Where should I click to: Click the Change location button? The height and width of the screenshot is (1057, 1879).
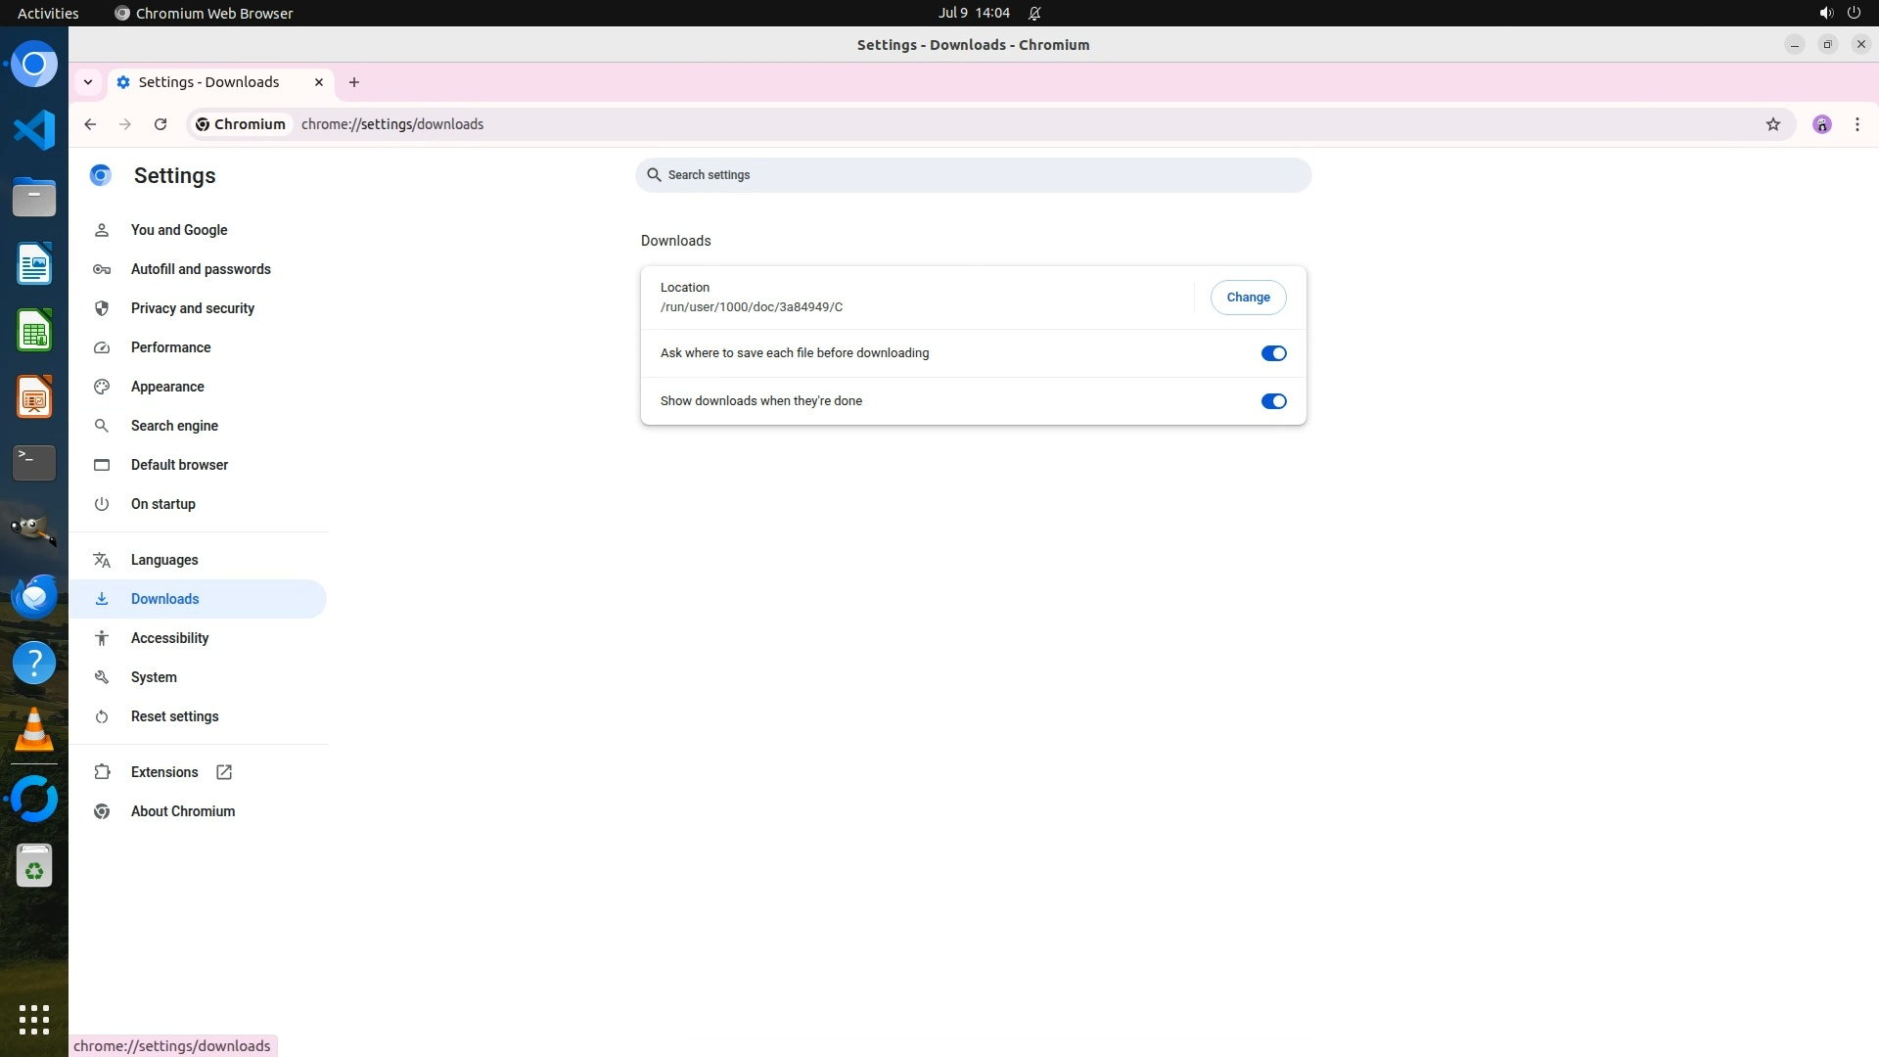[x=1248, y=298]
